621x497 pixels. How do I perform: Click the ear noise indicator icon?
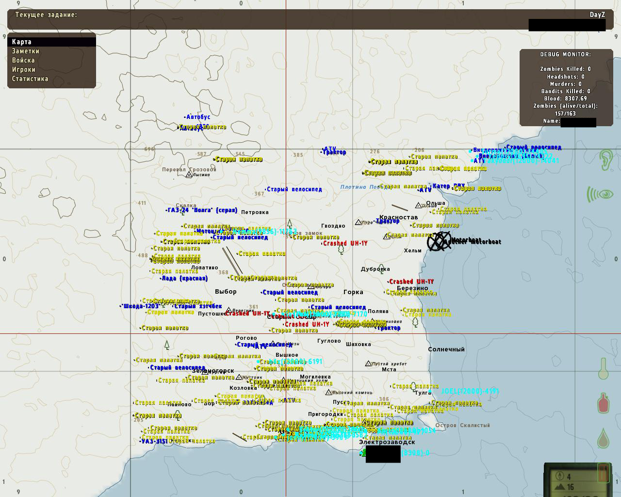(605, 159)
